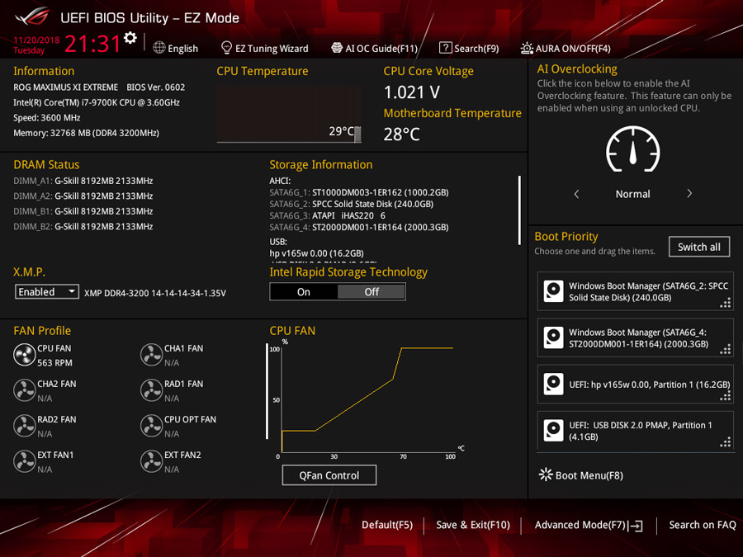Click the globe language icon
The width and height of the screenshot is (743, 557).
click(159, 48)
